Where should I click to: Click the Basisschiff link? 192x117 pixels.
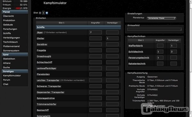[43, 110]
